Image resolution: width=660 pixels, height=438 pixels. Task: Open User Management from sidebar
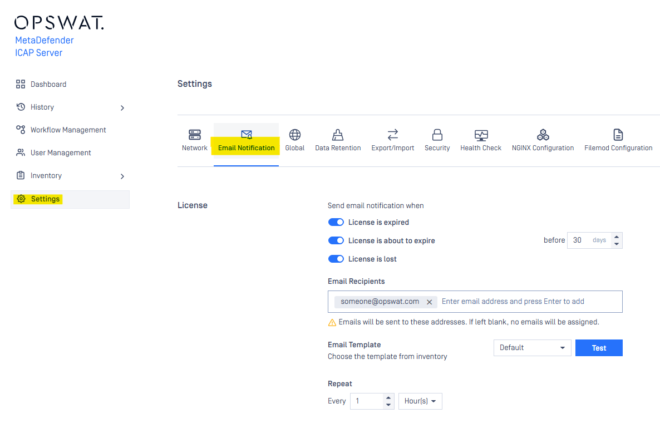tap(61, 152)
